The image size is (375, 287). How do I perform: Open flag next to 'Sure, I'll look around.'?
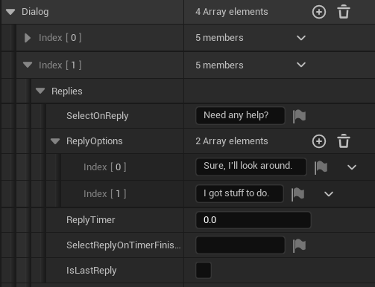(321, 167)
